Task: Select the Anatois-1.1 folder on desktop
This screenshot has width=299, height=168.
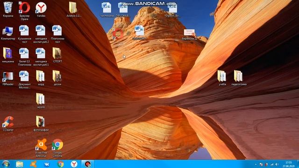Action: click(74, 9)
